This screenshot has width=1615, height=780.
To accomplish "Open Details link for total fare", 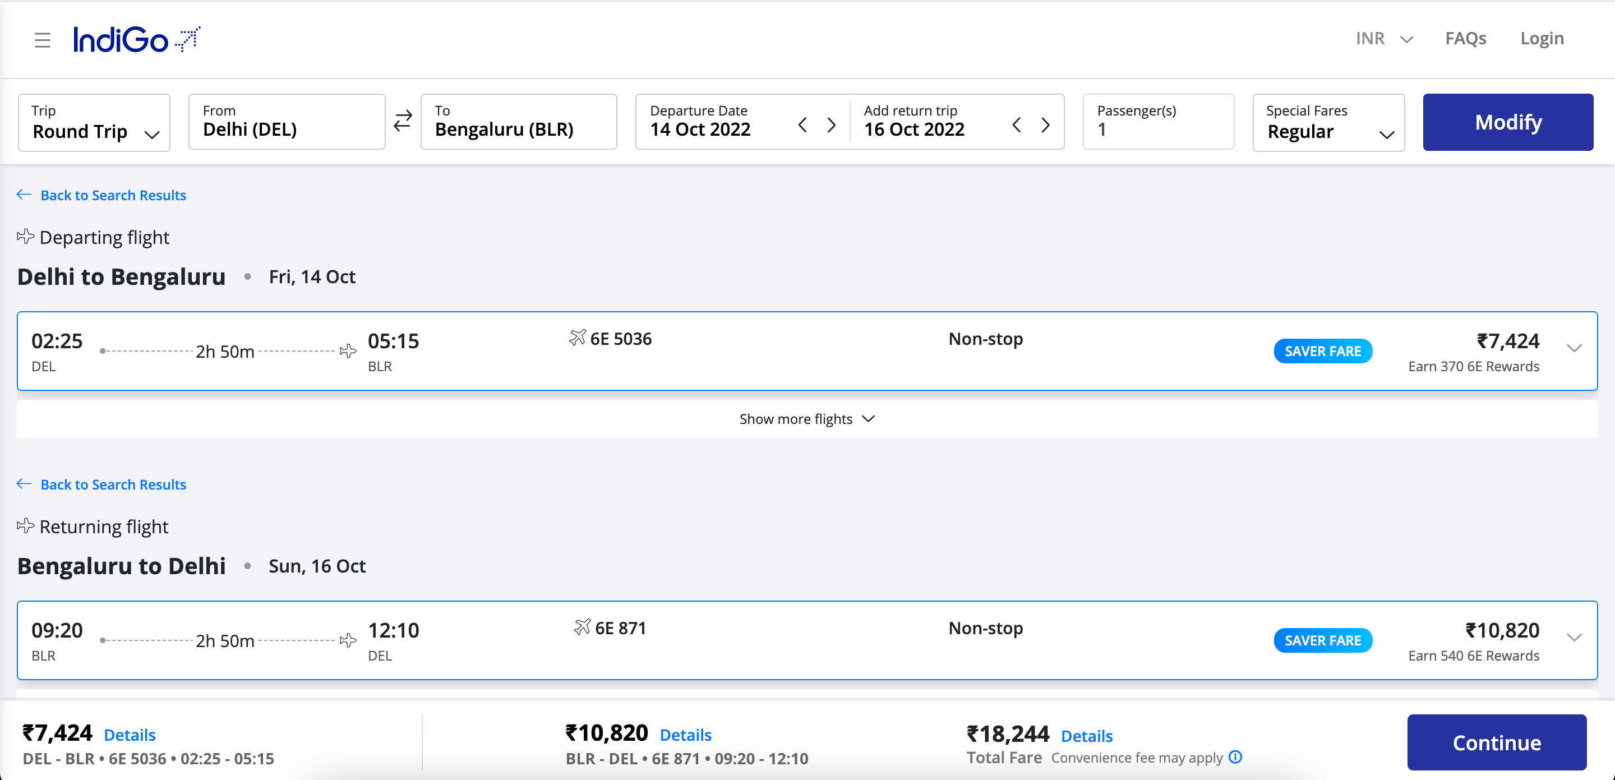I will [1087, 736].
